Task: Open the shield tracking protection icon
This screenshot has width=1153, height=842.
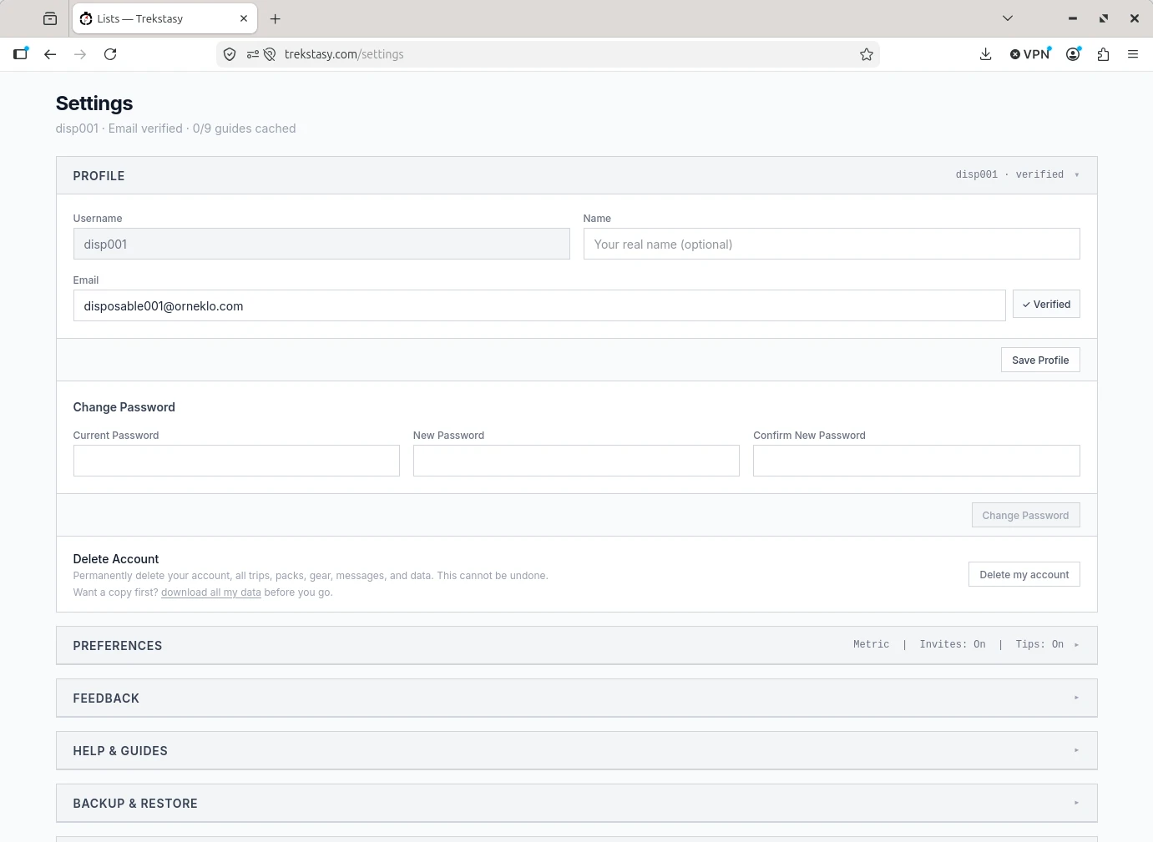Action: [x=230, y=54]
